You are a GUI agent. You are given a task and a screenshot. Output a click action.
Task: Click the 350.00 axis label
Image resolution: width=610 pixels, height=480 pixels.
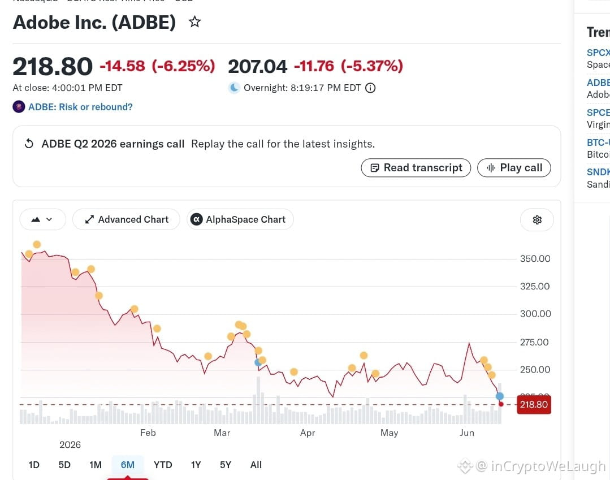535,259
